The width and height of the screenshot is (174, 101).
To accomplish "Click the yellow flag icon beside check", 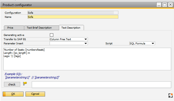I will (25, 83).
